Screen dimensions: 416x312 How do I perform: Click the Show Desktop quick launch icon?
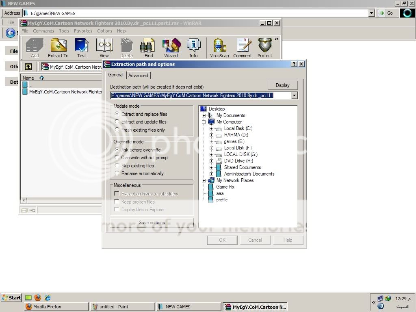click(28, 298)
